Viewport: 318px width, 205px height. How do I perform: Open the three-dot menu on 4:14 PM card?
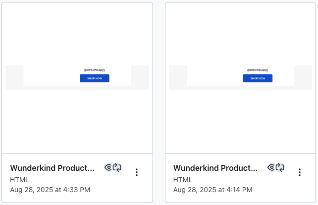click(x=300, y=172)
